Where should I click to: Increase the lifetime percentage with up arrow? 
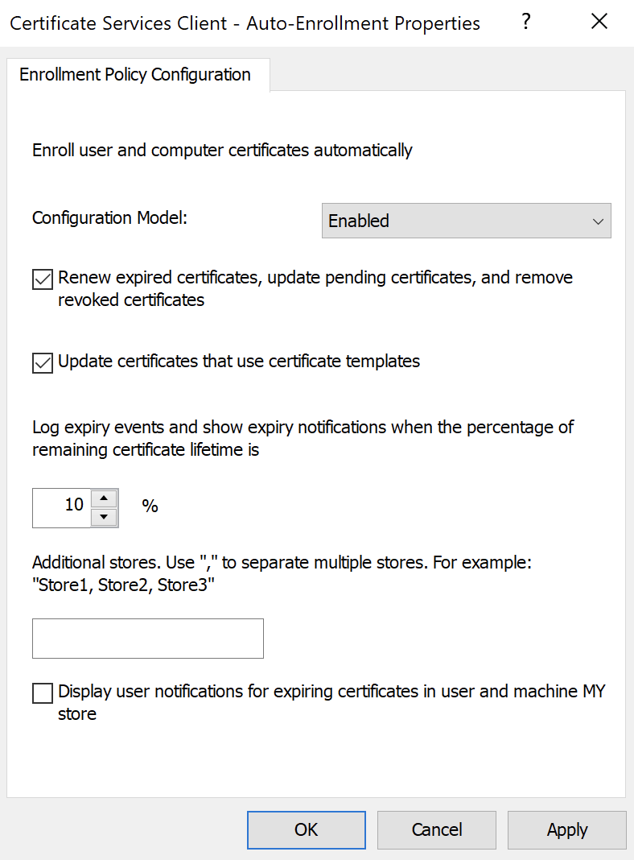coord(104,498)
